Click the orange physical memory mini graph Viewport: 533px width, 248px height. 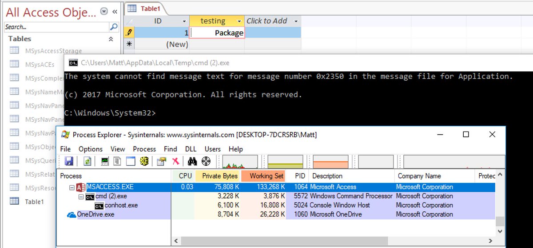tap(331, 162)
